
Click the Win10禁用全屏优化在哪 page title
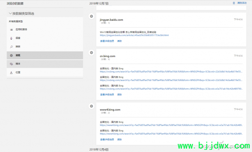point(128,32)
